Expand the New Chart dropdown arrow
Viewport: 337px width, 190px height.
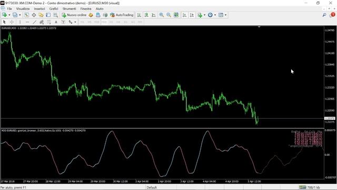click(x=9, y=15)
